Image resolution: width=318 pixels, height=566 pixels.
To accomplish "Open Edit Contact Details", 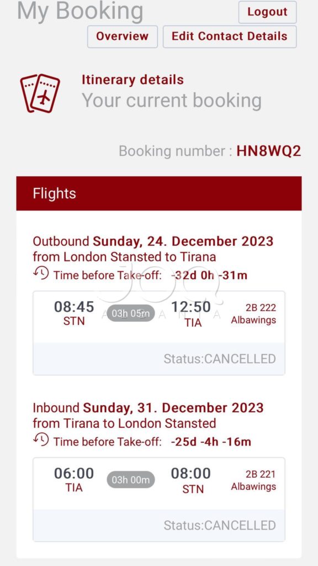I will coord(230,36).
